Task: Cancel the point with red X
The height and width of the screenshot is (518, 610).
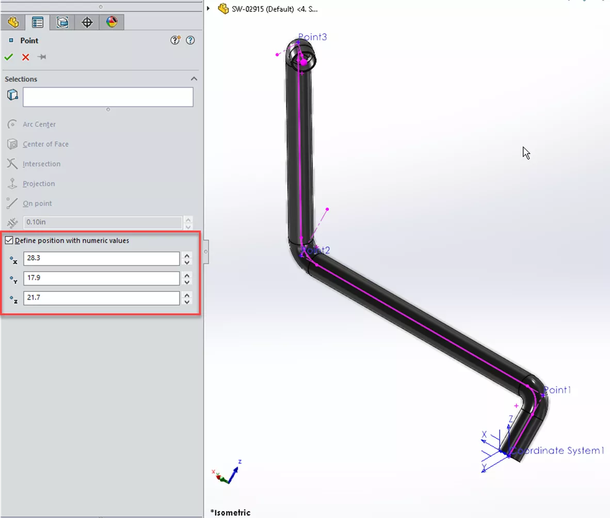Action: click(x=25, y=57)
